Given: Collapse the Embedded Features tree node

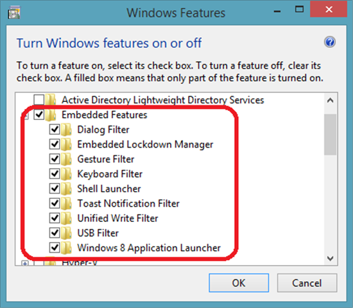Looking at the screenshot, I should [x=26, y=116].
